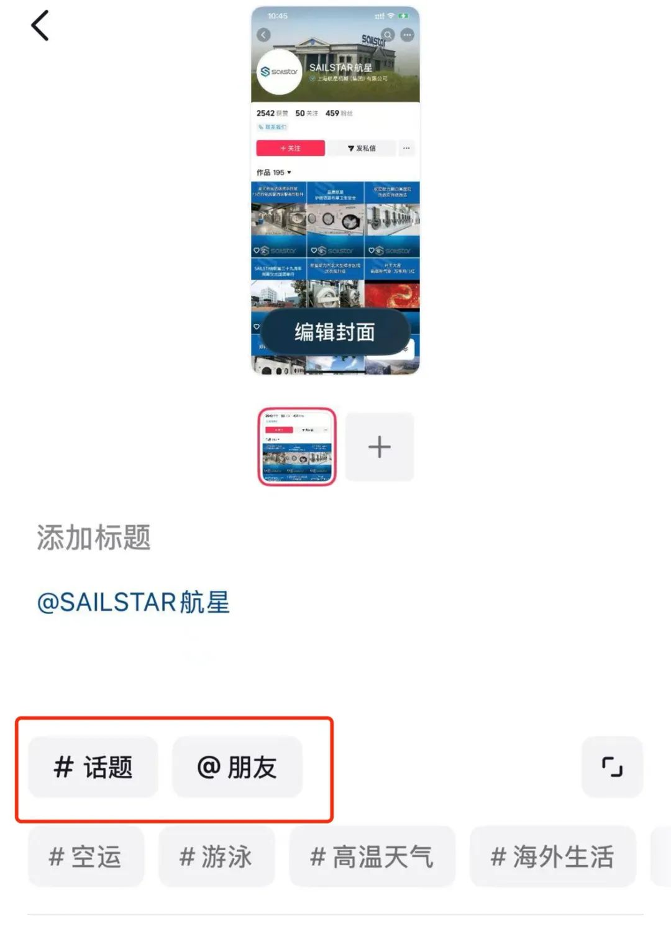Expand the caption editor with corner icon

coord(612,766)
